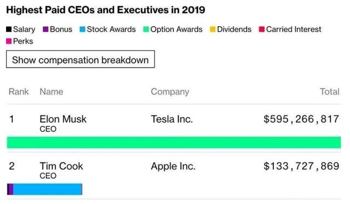This screenshot has width=350, height=204.
Task: Click Tim Cook's total of $133,727,869
Action: click(x=301, y=166)
